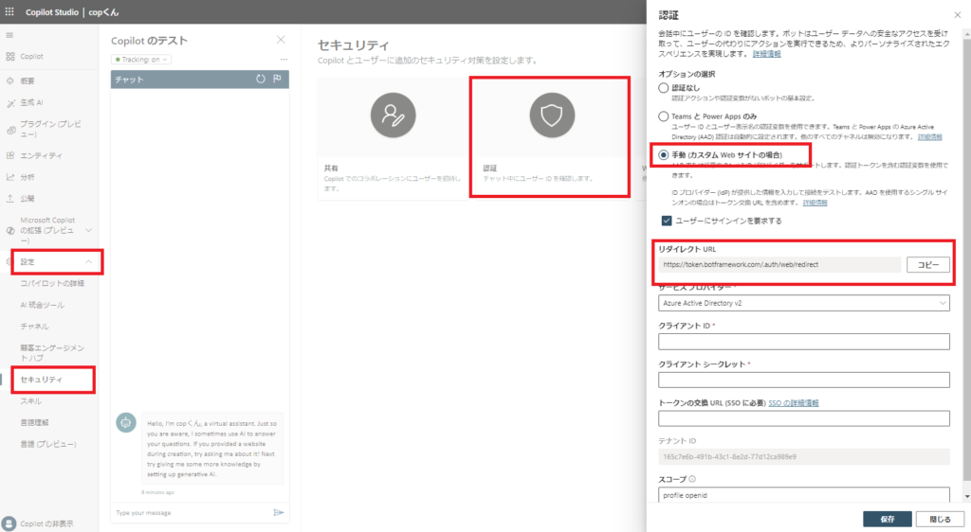This screenshot has width=971, height=532.
Task: Click the Microsoft Copilot の拡張 icon
Action: pos(10,230)
